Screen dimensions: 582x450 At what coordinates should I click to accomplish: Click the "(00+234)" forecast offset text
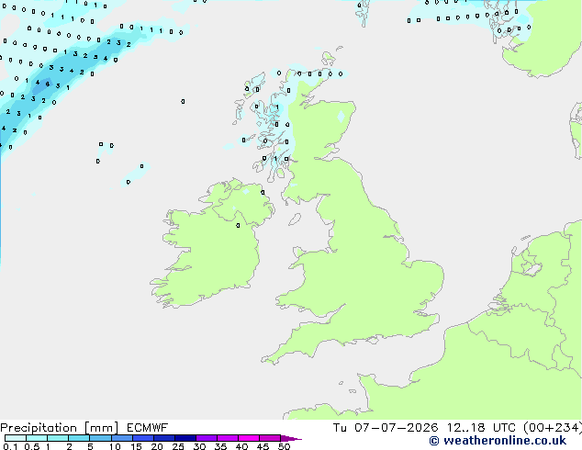[x=553, y=428]
